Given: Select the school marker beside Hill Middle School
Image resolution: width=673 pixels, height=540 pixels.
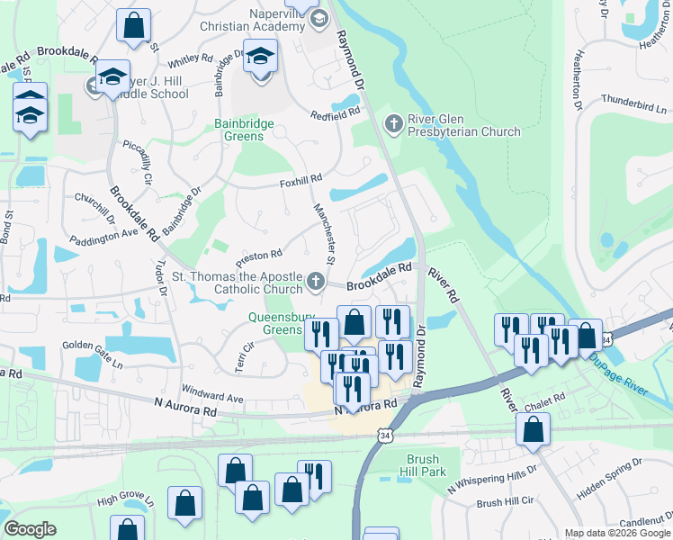Looking at the screenshot, I should (112, 79).
